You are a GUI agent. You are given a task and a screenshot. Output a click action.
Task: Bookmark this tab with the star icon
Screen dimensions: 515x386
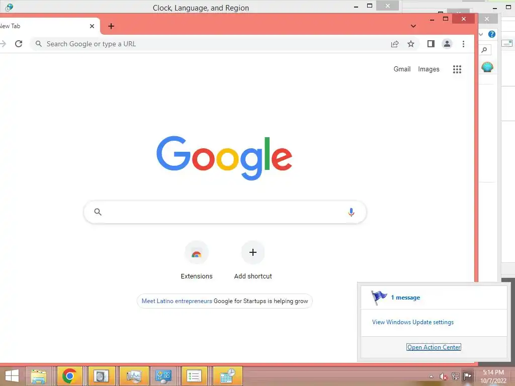pos(411,44)
